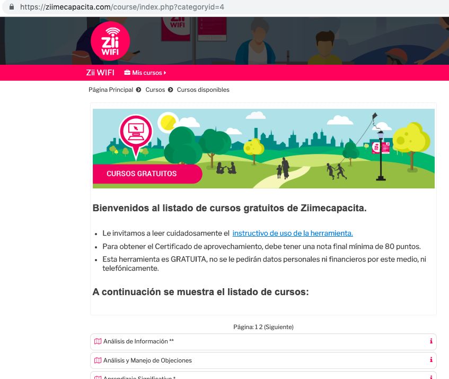
Task: Open Análisis y Manejo de Objeciones course
Action: coord(147,360)
